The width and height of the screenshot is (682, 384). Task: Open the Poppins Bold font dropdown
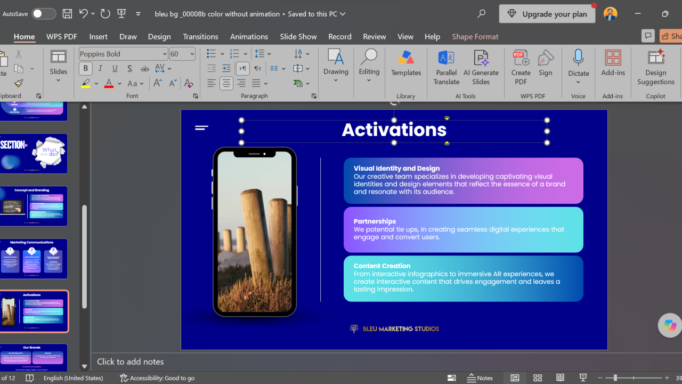pyautogui.click(x=165, y=54)
